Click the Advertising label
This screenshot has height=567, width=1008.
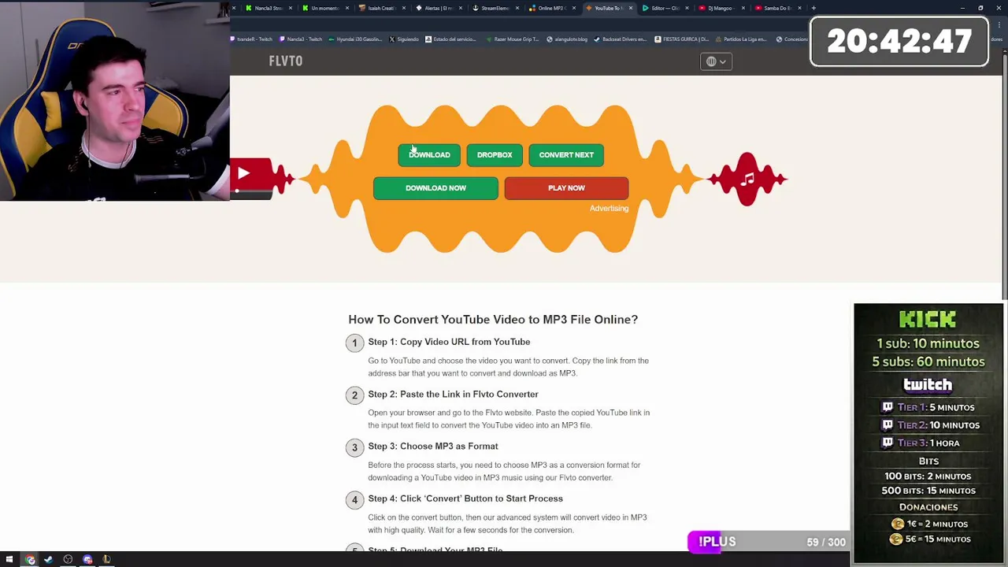coord(609,209)
